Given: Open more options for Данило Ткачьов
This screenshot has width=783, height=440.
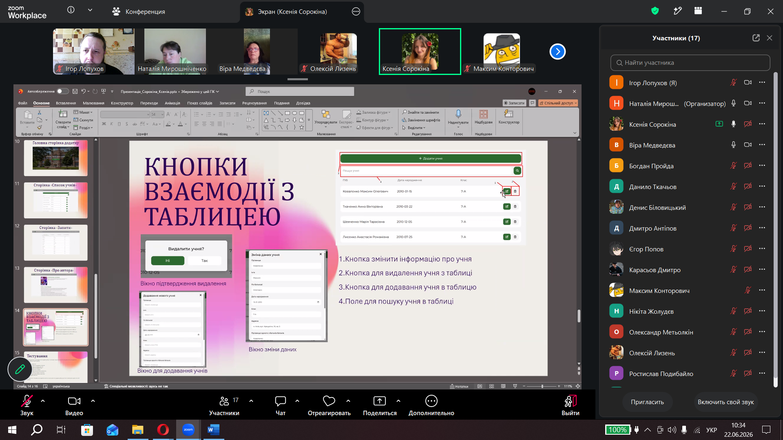Looking at the screenshot, I should (762, 186).
